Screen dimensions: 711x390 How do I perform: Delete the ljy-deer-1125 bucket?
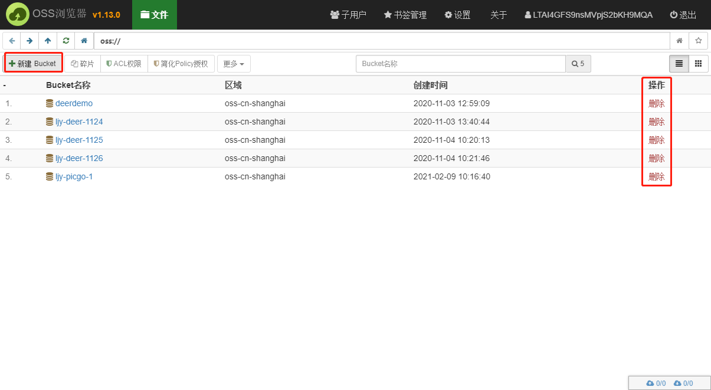point(656,140)
